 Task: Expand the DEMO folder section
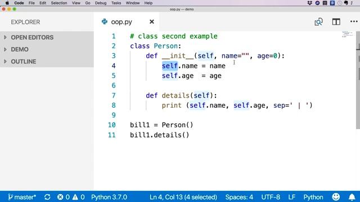pyautogui.click(x=47, y=49)
